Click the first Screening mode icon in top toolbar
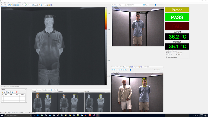The height and width of the screenshot is (117, 208). [33, 5]
